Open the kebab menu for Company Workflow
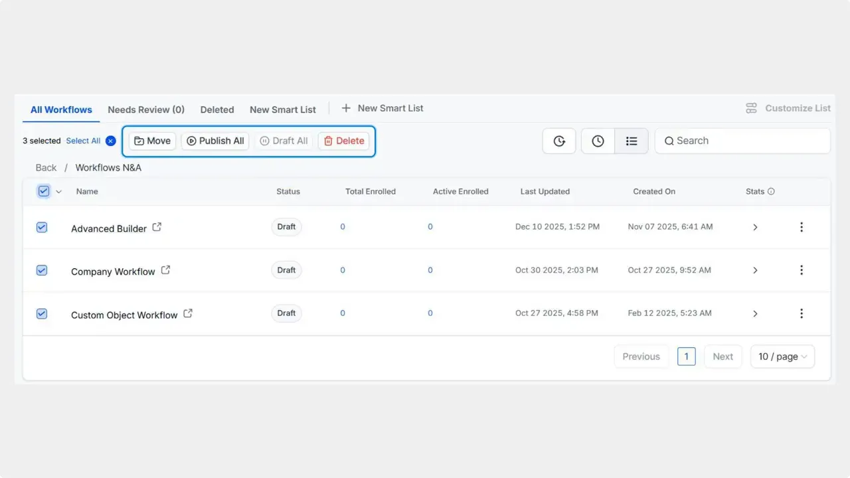The height and width of the screenshot is (478, 850). [802, 270]
